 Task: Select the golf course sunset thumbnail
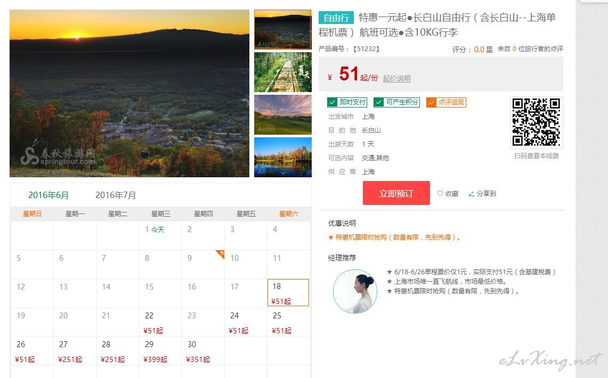pyautogui.click(x=282, y=114)
